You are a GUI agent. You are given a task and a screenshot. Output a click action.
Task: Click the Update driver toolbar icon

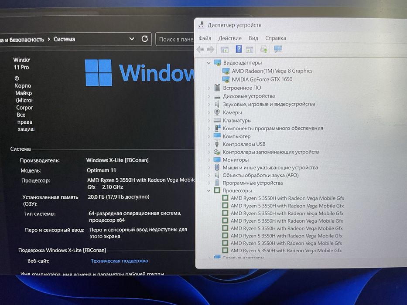[x=264, y=49]
